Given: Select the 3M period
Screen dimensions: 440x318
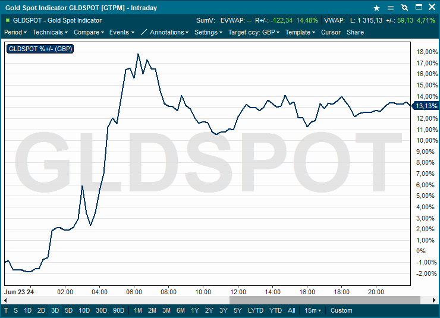Looking at the screenshot, I should [x=166, y=310].
